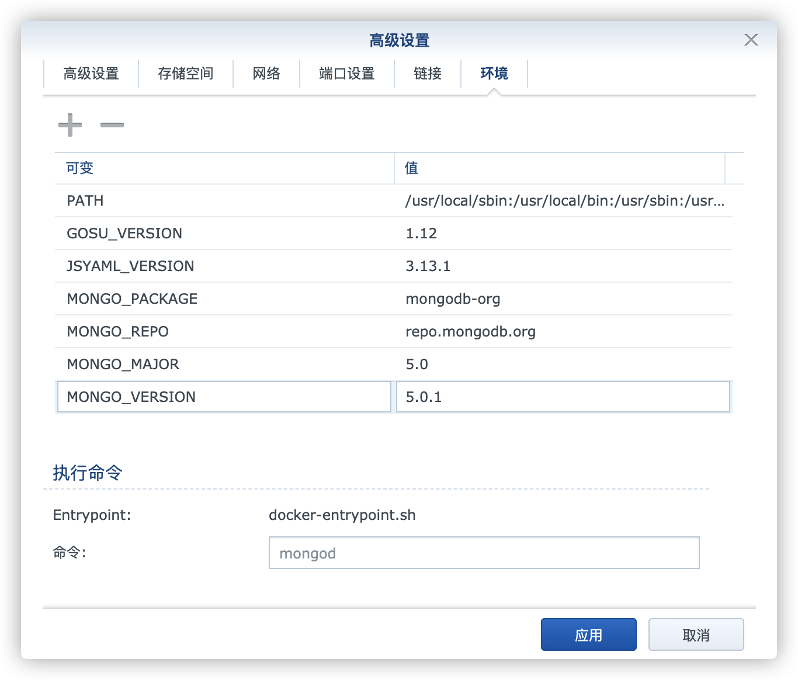This screenshot has height=680, width=798.
Task: Focus the 命令 input showing mongod
Action: point(484,553)
